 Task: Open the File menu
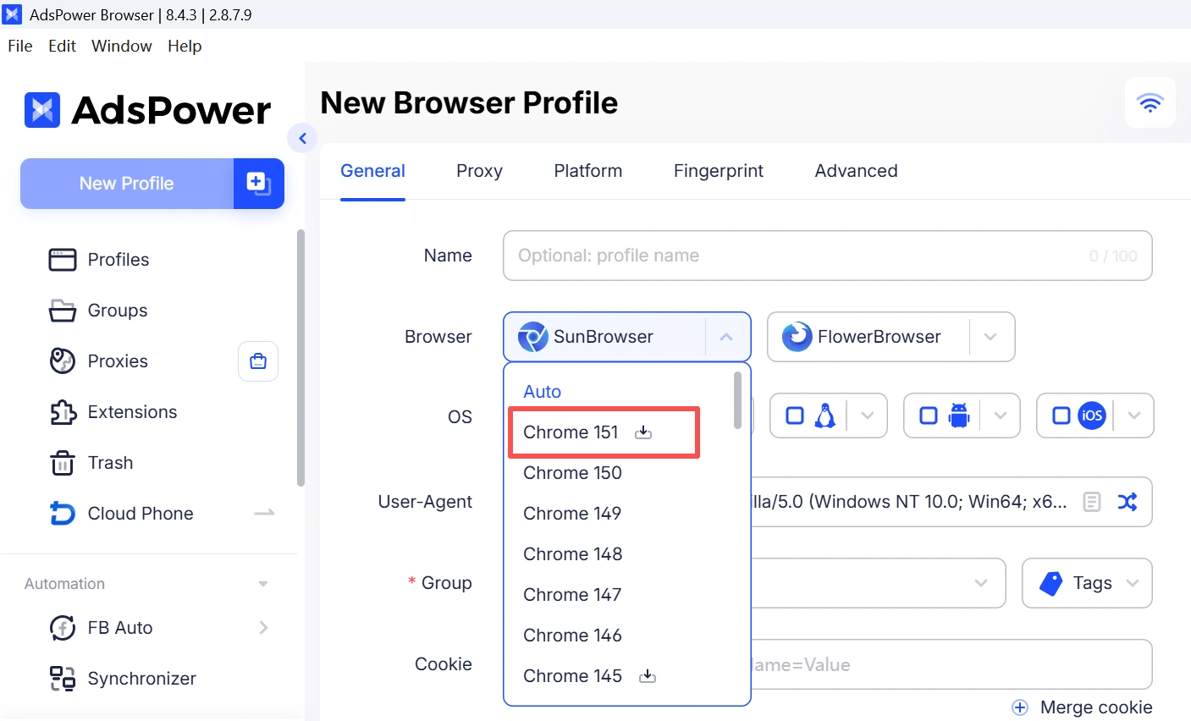pyautogui.click(x=20, y=46)
